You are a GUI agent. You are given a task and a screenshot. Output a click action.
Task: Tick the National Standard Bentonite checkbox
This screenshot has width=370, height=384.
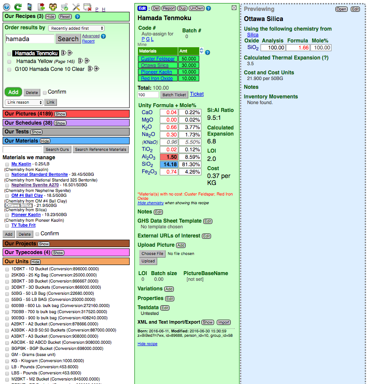tap(7, 175)
